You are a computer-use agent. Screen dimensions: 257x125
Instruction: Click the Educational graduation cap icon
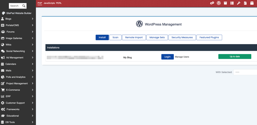pos(3,116)
